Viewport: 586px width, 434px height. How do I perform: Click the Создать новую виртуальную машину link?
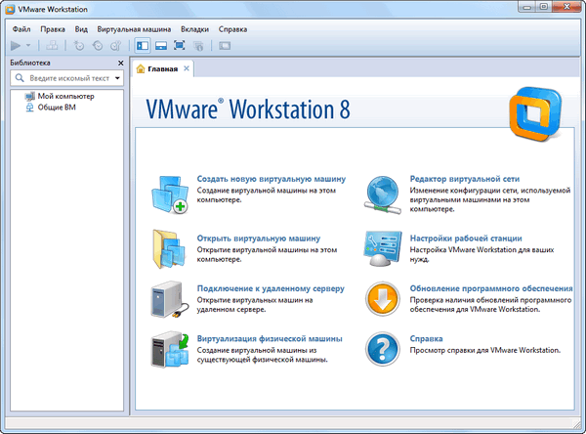[272, 180]
